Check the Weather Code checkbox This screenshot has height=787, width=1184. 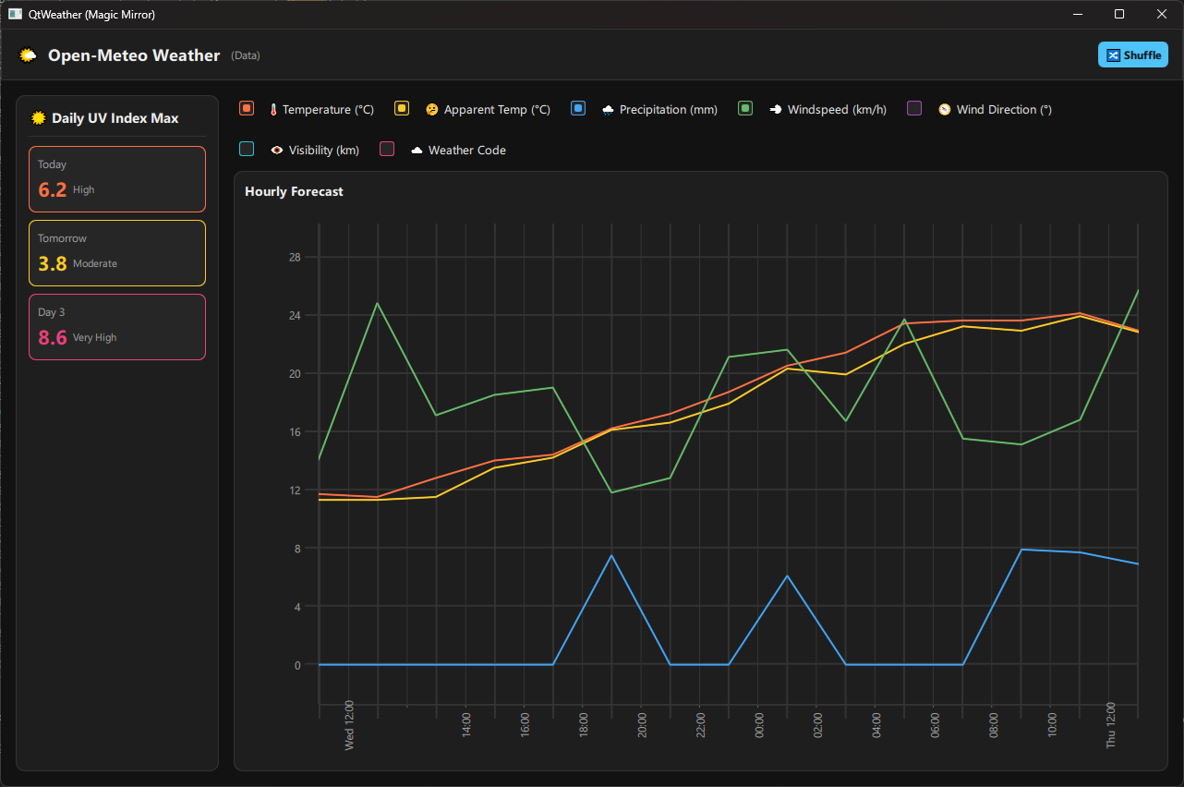387,149
